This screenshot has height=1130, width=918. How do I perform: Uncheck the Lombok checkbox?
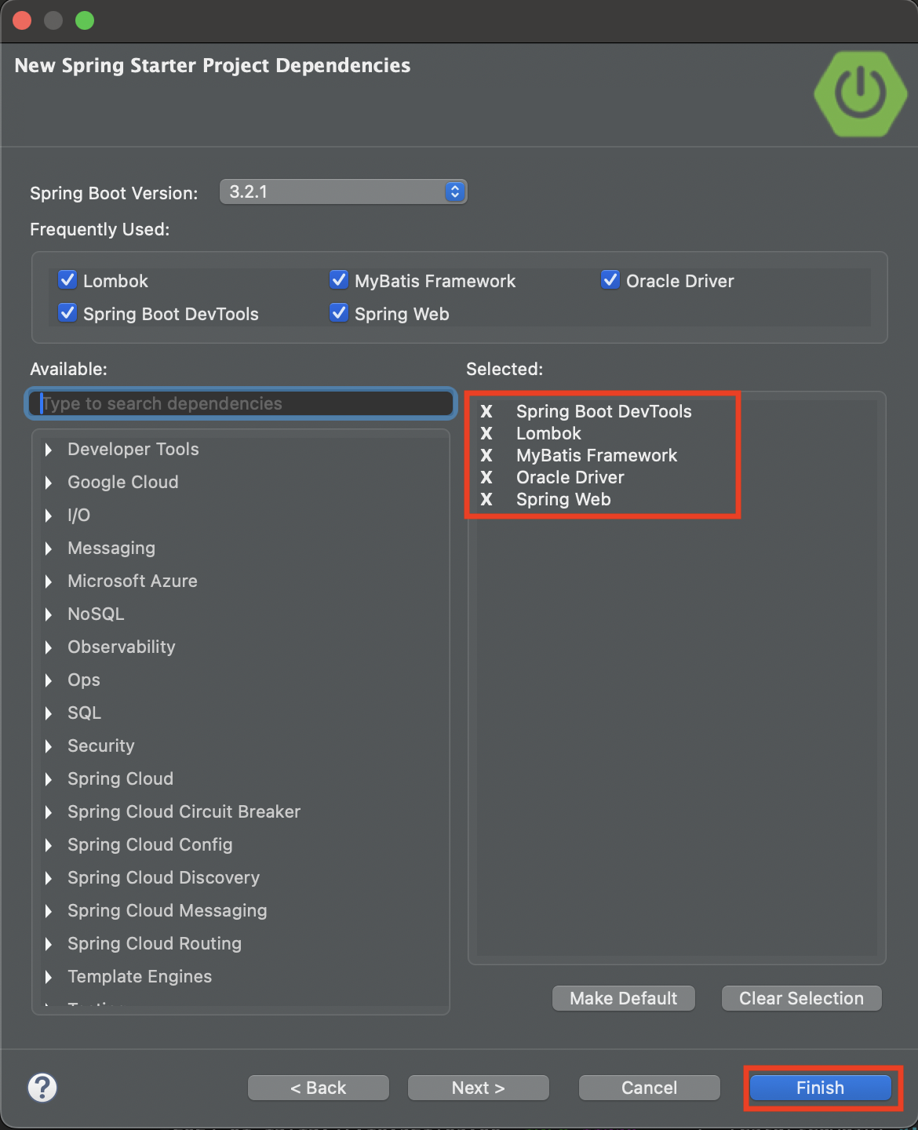(67, 280)
